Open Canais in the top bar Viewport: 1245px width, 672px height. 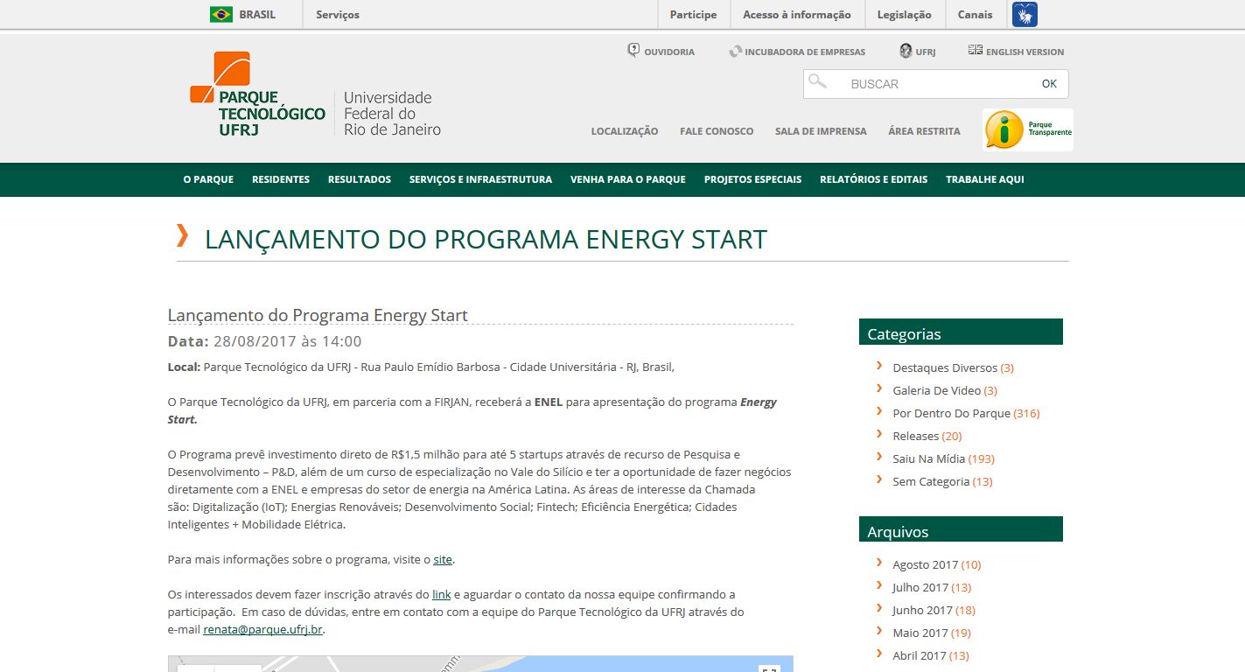pyautogui.click(x=976, y=14)
